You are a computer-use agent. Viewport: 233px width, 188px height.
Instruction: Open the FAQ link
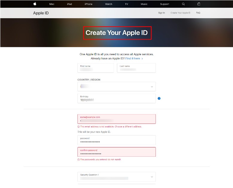198,13
